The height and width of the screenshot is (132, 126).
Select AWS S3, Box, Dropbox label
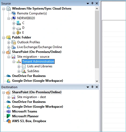[x=29, y=121]
